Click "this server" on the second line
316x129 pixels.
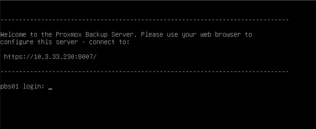58,42
